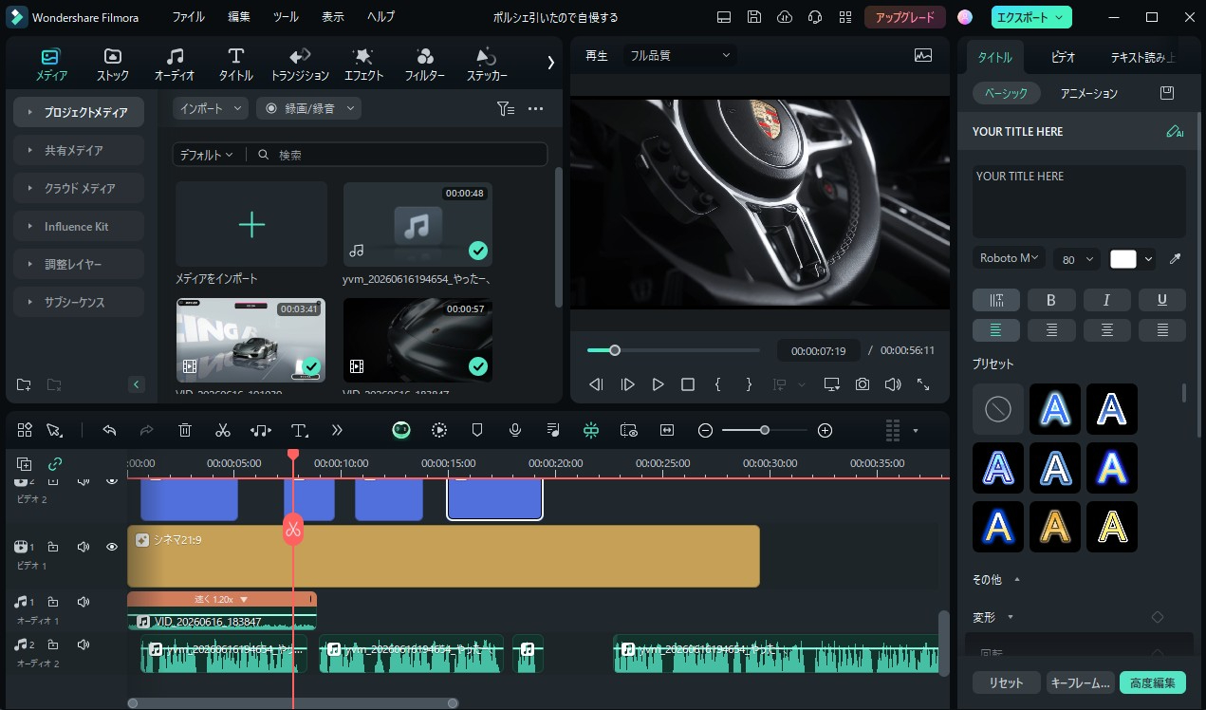Viewport: 1206px width, 710px height.
Task: Open the voiceover microphone tool
Action: tap(515, 430)
